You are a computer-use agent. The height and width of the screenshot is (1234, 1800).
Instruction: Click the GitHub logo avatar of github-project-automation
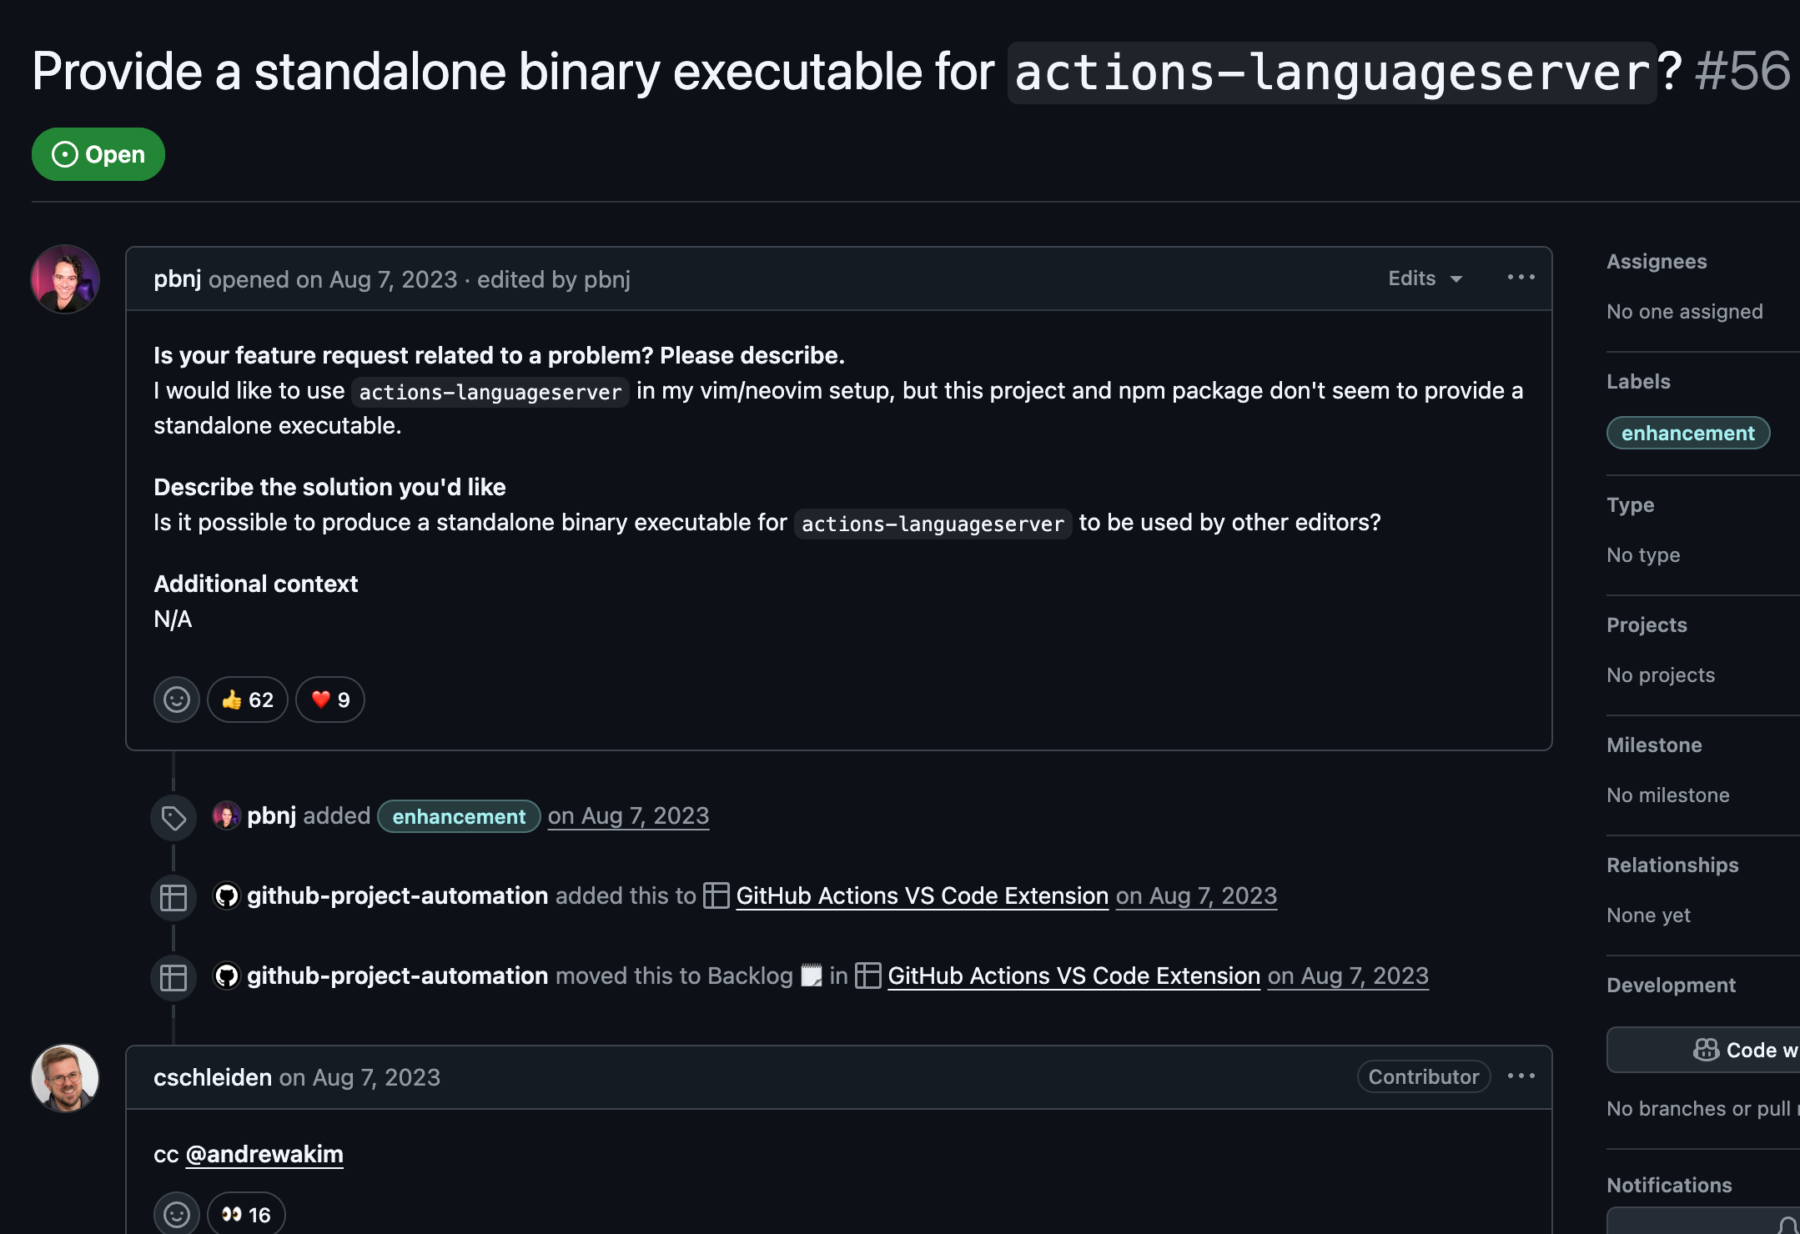(x=226, y=895)
